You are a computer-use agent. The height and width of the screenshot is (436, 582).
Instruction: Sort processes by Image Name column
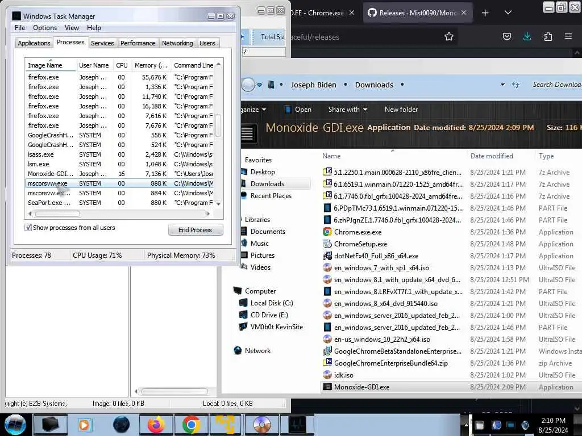pos(51,65)
